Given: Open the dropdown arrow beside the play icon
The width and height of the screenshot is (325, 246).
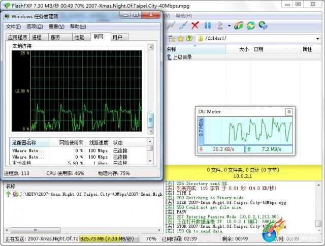Looking at the screenshot, I should click(229, 26).
